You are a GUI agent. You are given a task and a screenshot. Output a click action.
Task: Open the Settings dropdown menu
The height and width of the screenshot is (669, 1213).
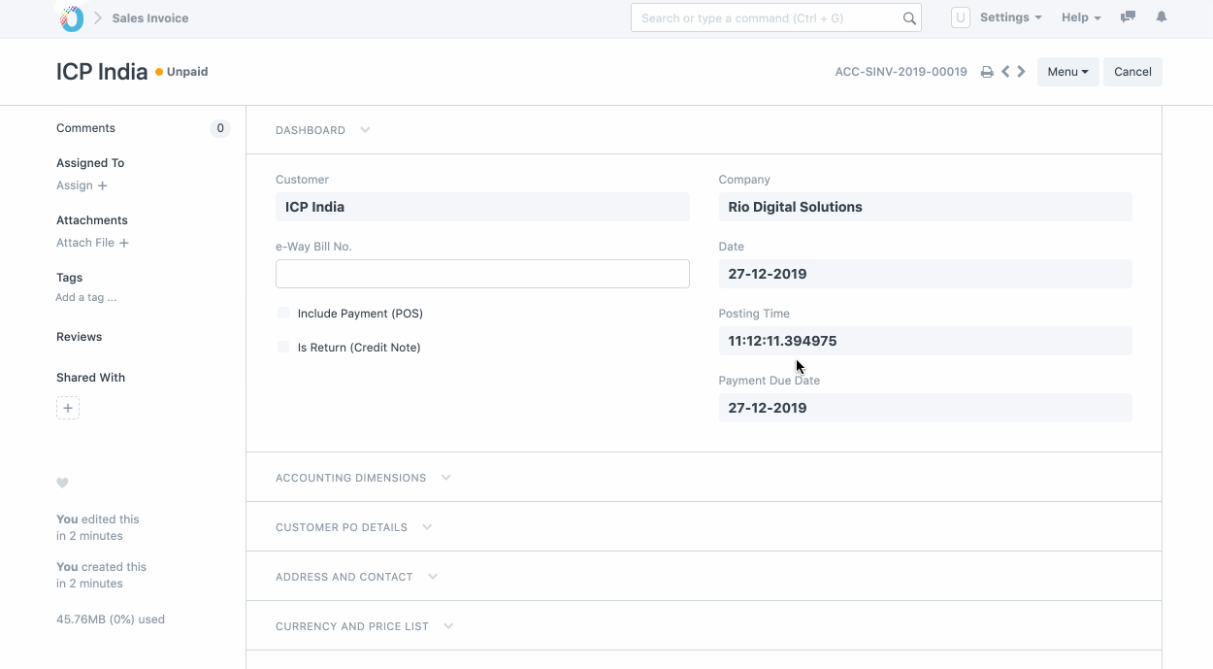(1010, 17)
